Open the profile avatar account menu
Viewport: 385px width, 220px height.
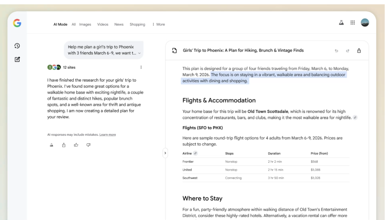point(365,23)
